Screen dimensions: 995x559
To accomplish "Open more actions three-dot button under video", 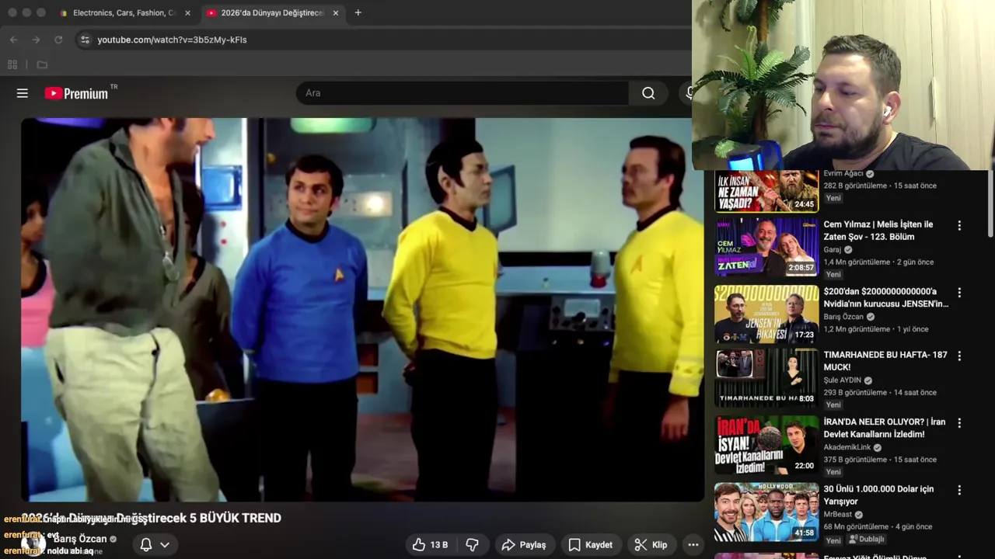I will coord(693,545).
